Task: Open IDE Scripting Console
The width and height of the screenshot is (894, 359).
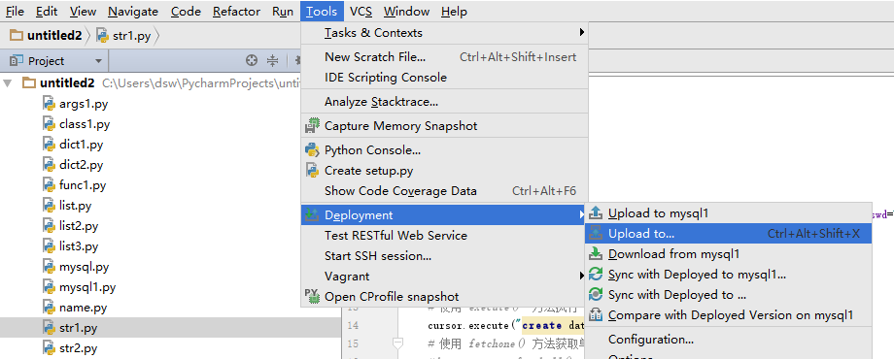Action: [444, 78]
